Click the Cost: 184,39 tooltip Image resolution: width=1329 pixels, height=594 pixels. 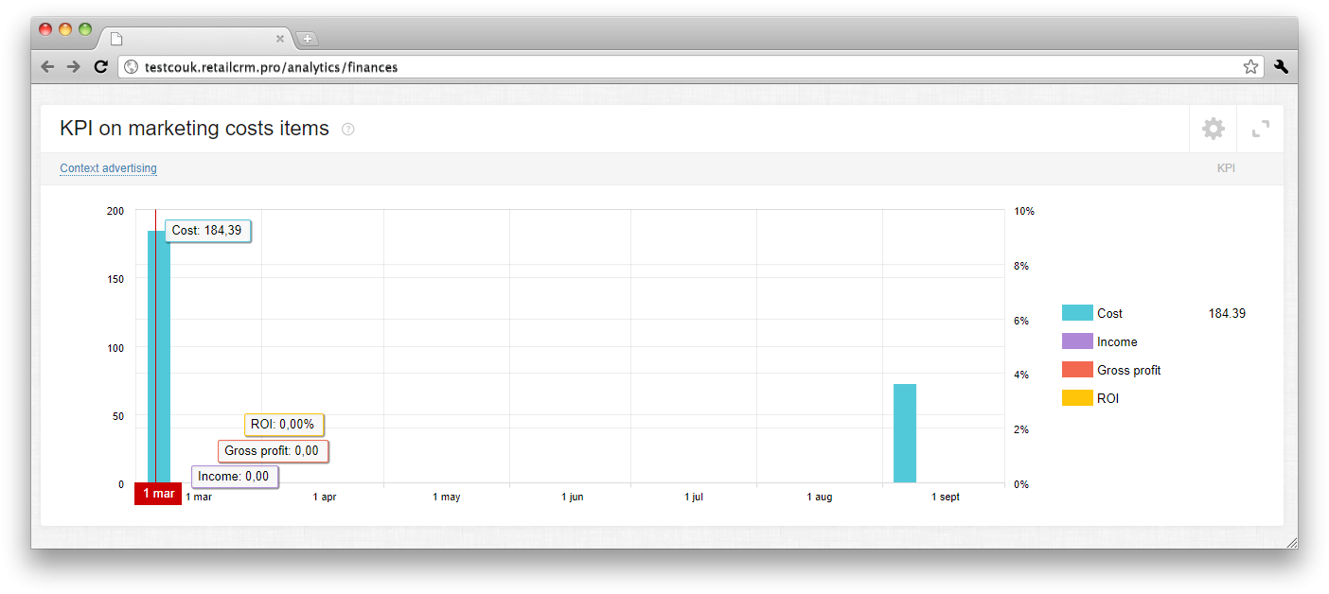[x=207, y=231]
